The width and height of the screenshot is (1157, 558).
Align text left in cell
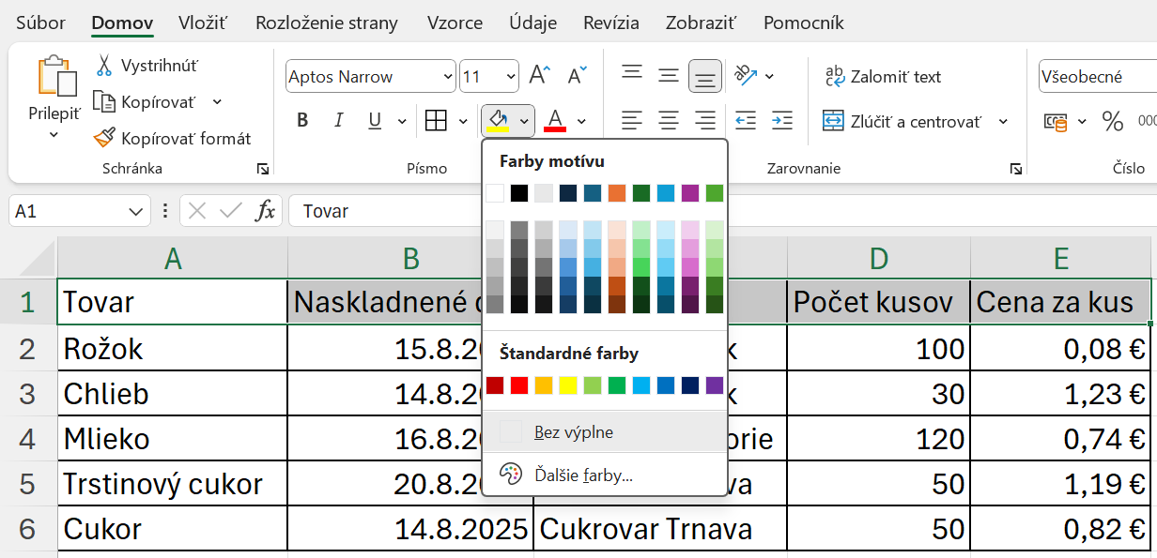click(x=632, y=121)
